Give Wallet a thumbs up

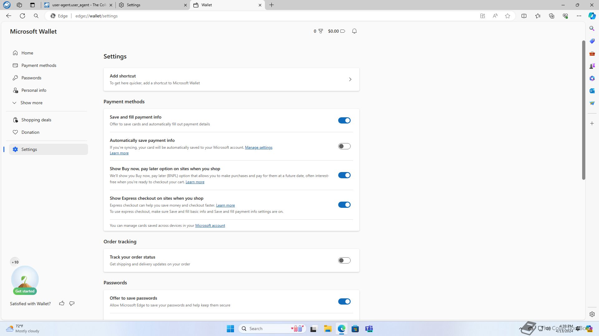point(62,303)
